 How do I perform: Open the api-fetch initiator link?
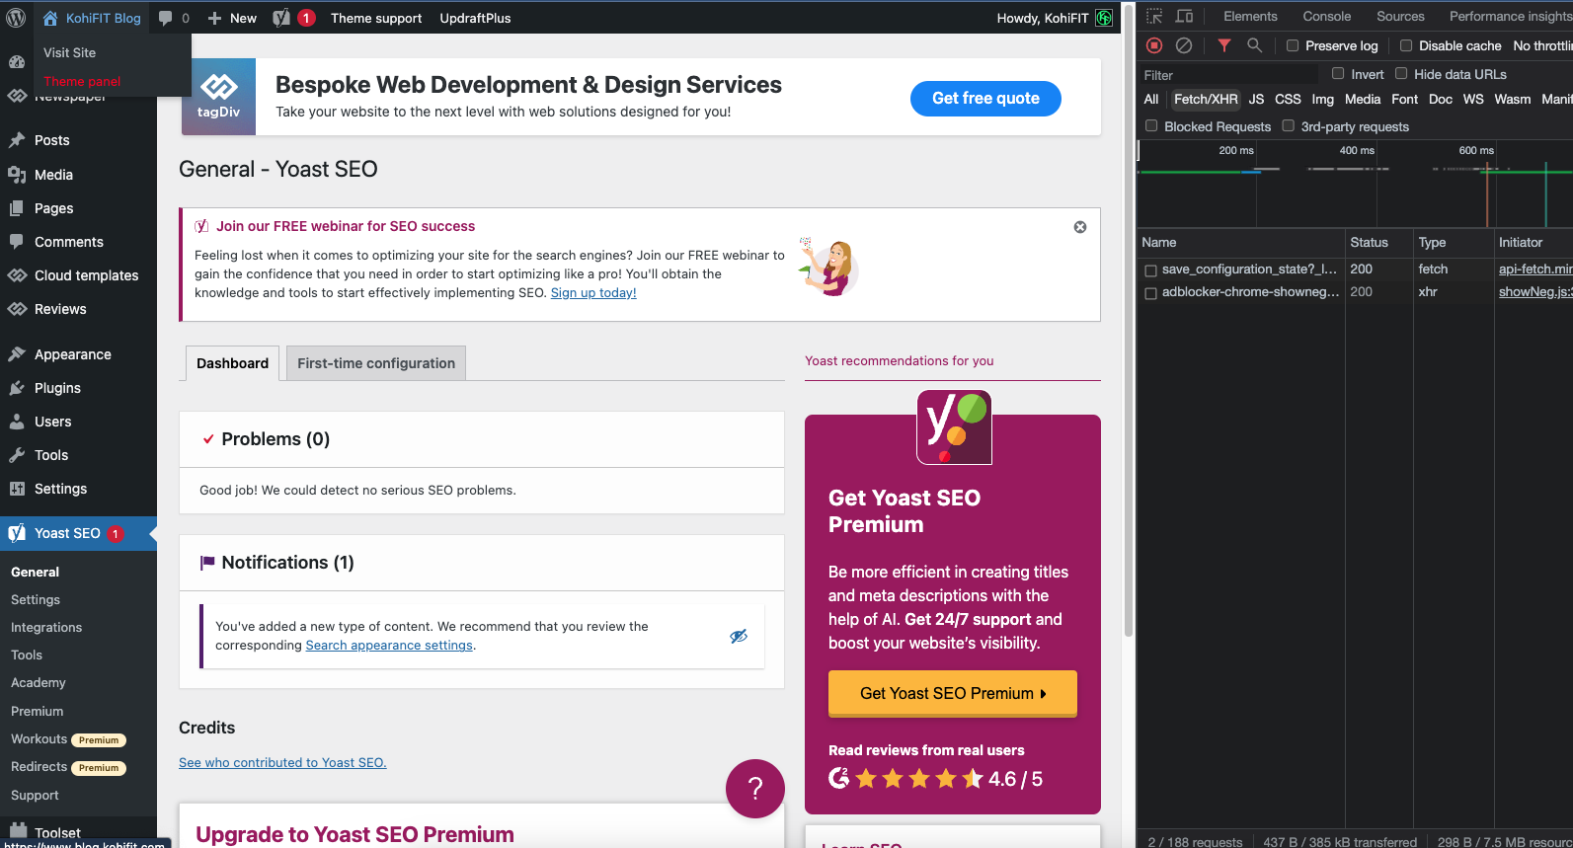(1535, 269)
